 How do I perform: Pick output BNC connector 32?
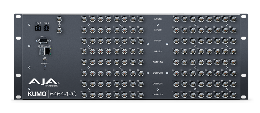[x=233, y=73]
